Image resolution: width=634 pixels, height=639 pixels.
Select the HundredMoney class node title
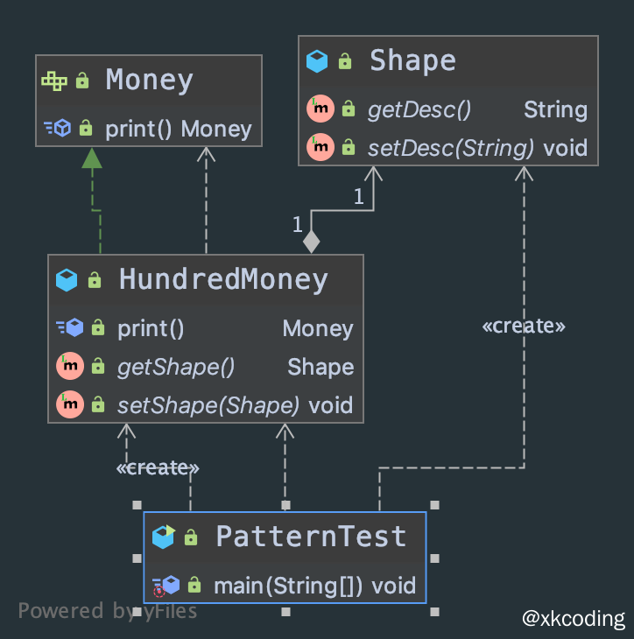click(x=223, y=280)
